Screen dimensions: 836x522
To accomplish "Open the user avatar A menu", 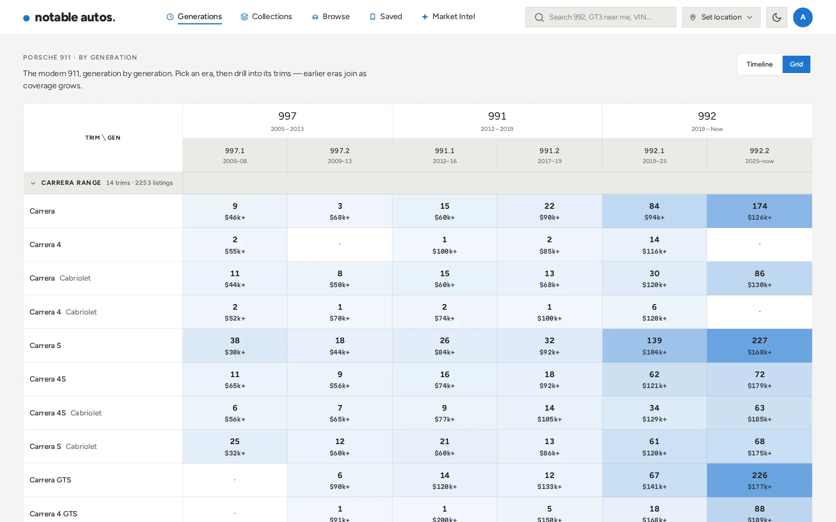I will [803, 17].
